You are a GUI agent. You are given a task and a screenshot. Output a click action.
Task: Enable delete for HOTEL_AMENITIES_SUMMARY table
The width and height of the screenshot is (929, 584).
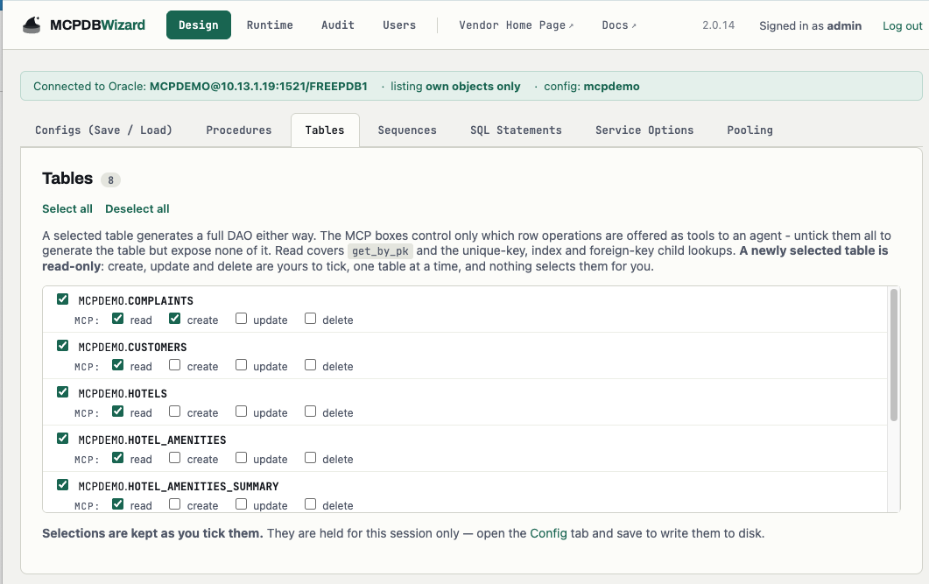coord(311,504)
